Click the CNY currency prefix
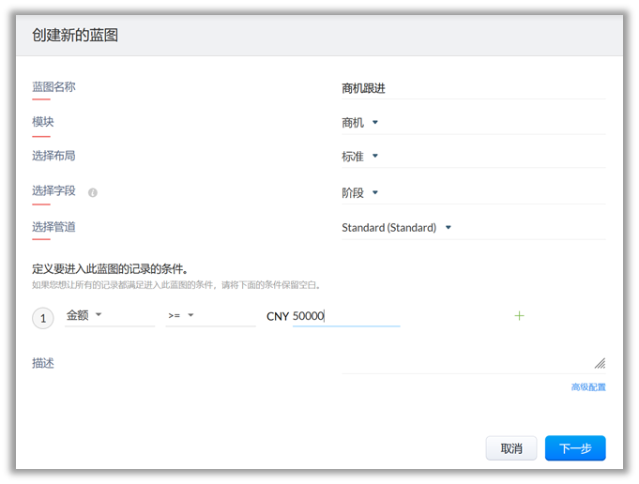The image size is (639, 484). [278, 316]
